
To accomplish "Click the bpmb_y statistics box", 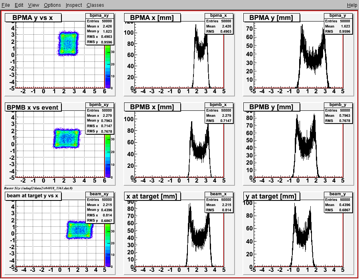I will [x=338, y=113].
